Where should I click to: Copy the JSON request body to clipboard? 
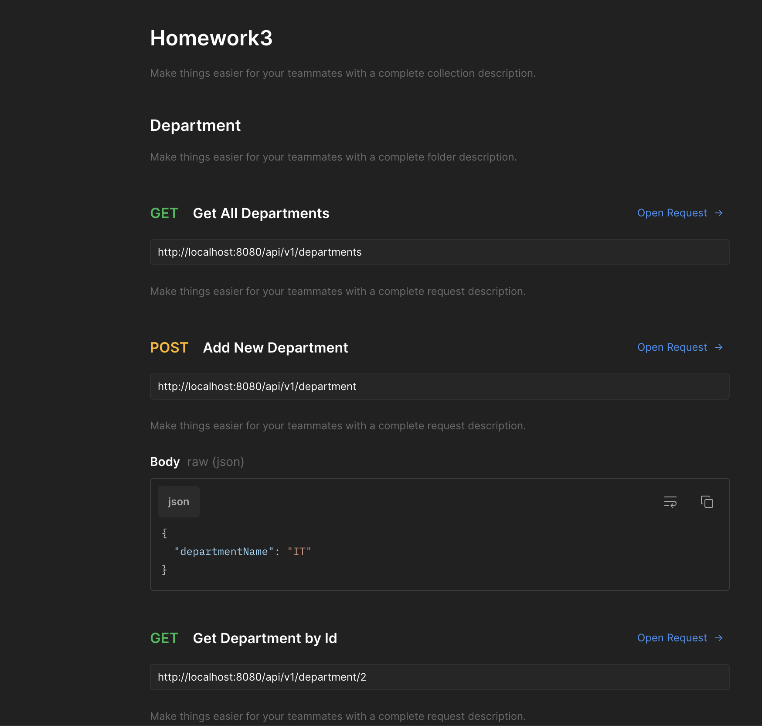click(x=707, y=502)
